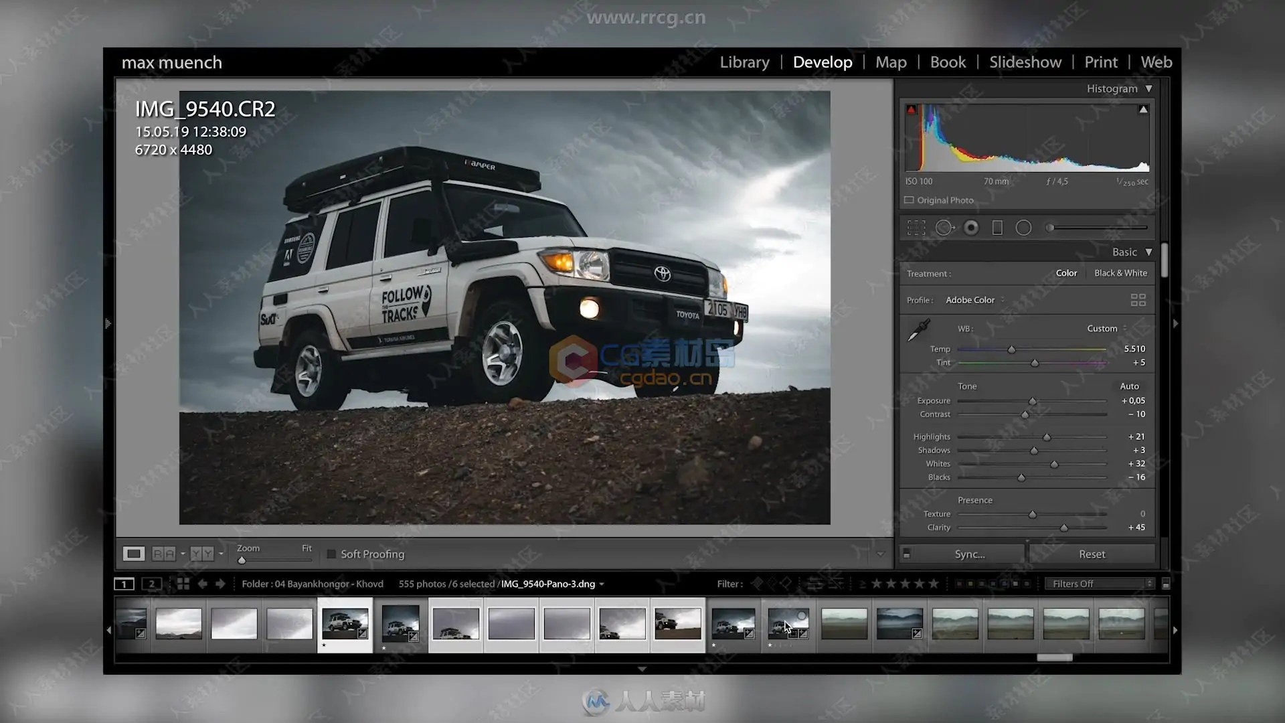Viewport: 1285px width, 723px height.
Task: Filter by yellow color label
Action: [970, 584]
